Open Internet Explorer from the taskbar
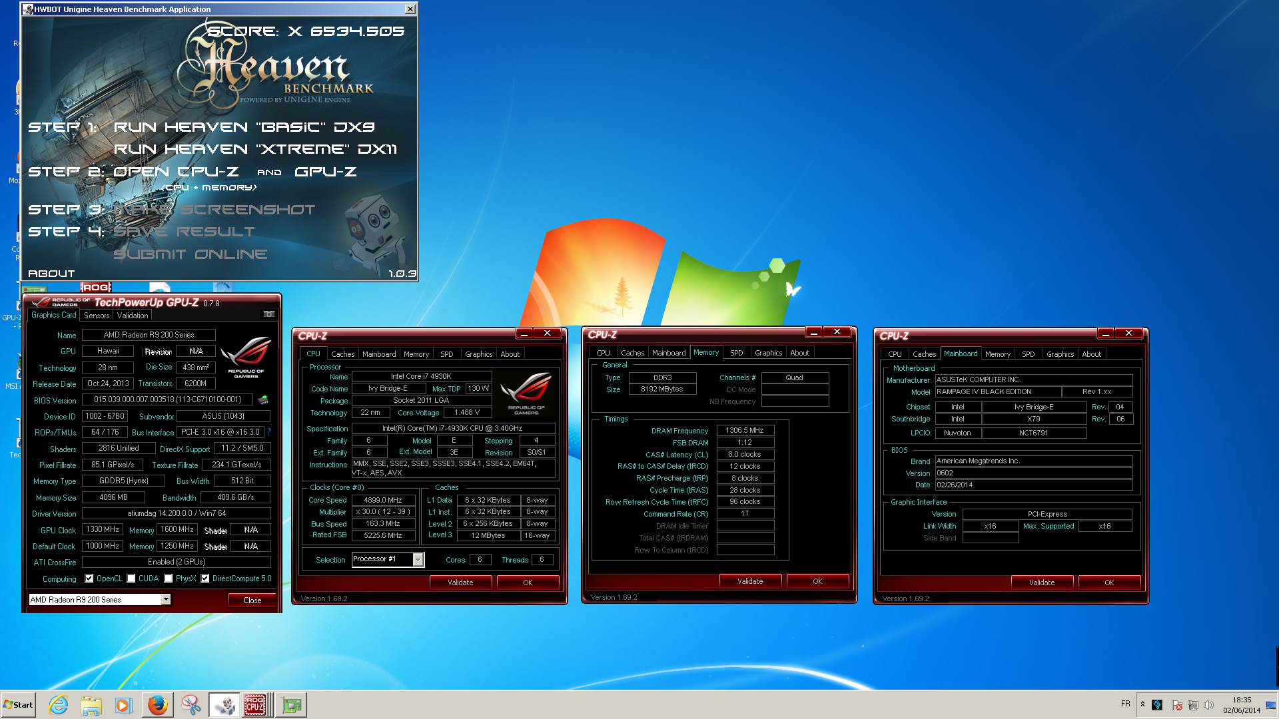This screenshot has width=1279, height=719. [x=59, y=705]
